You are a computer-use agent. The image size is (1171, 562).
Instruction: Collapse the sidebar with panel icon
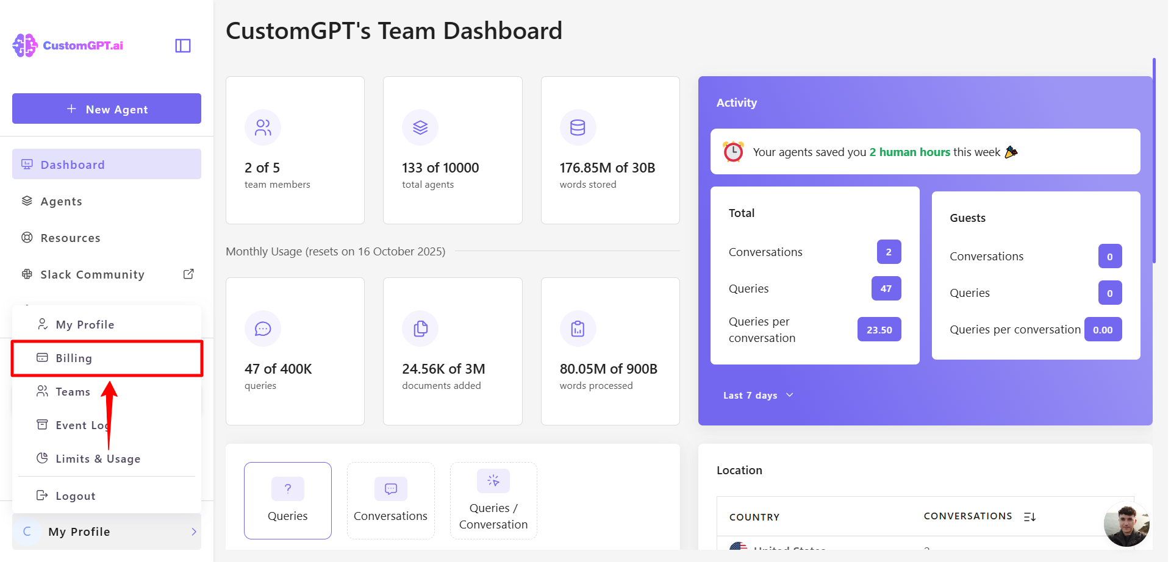(183, 46)
